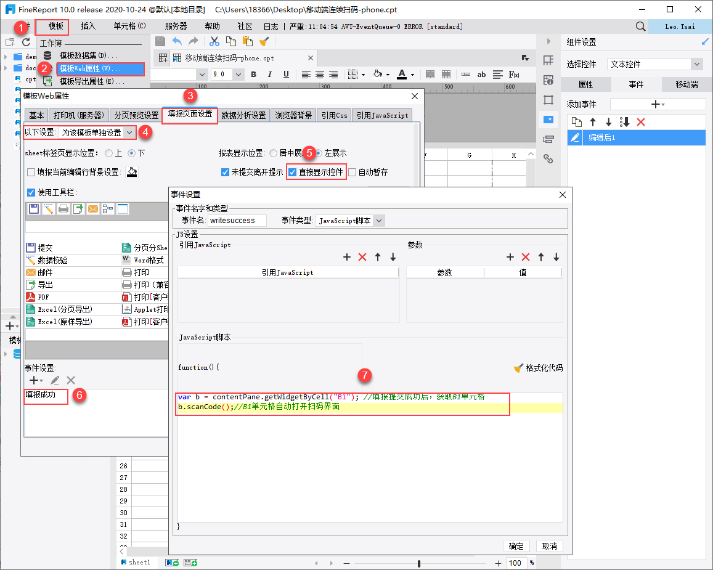The width and height of the screenshot is (713, 570).
Task: Add a parameter with plus icon
Action: coord(510,258)
